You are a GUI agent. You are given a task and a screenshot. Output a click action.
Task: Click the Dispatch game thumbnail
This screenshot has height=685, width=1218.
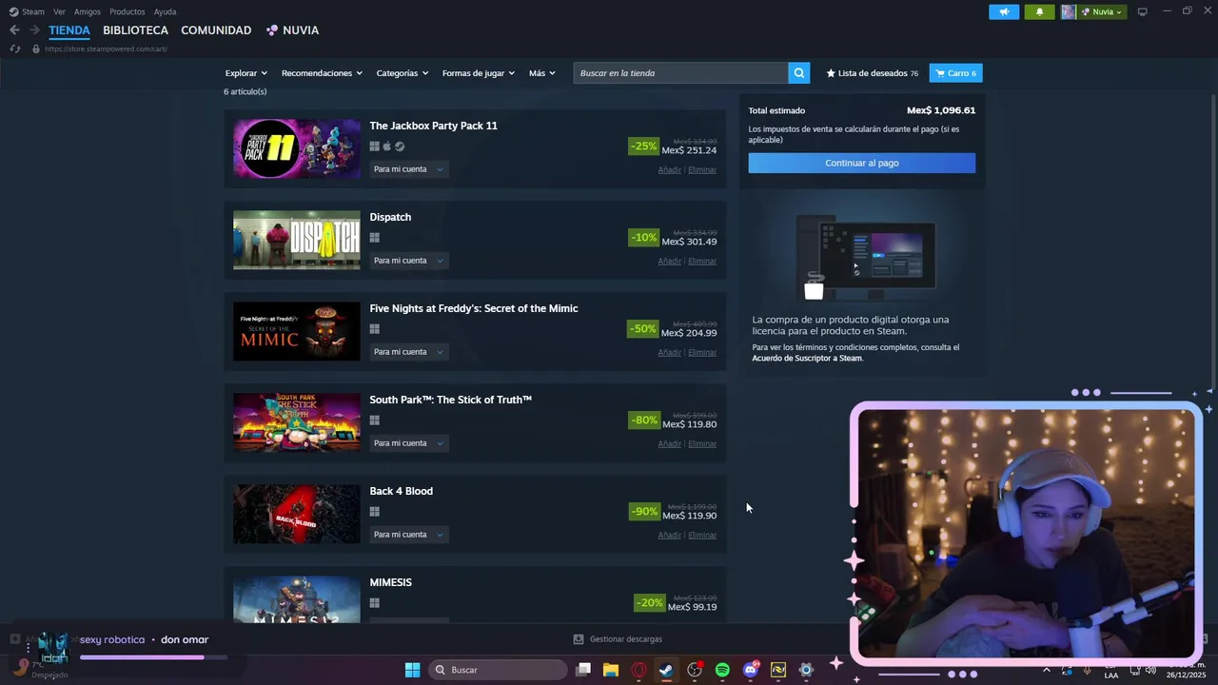(297, 240)
